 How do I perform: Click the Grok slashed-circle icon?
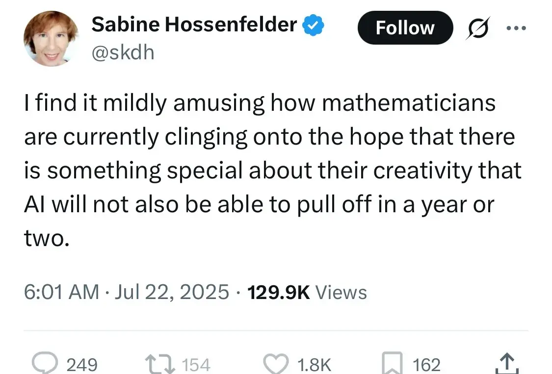click(478, 28)
